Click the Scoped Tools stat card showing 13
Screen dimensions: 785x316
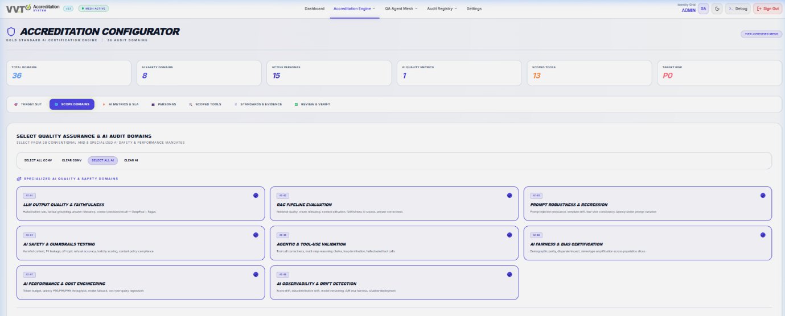point(589,73)
